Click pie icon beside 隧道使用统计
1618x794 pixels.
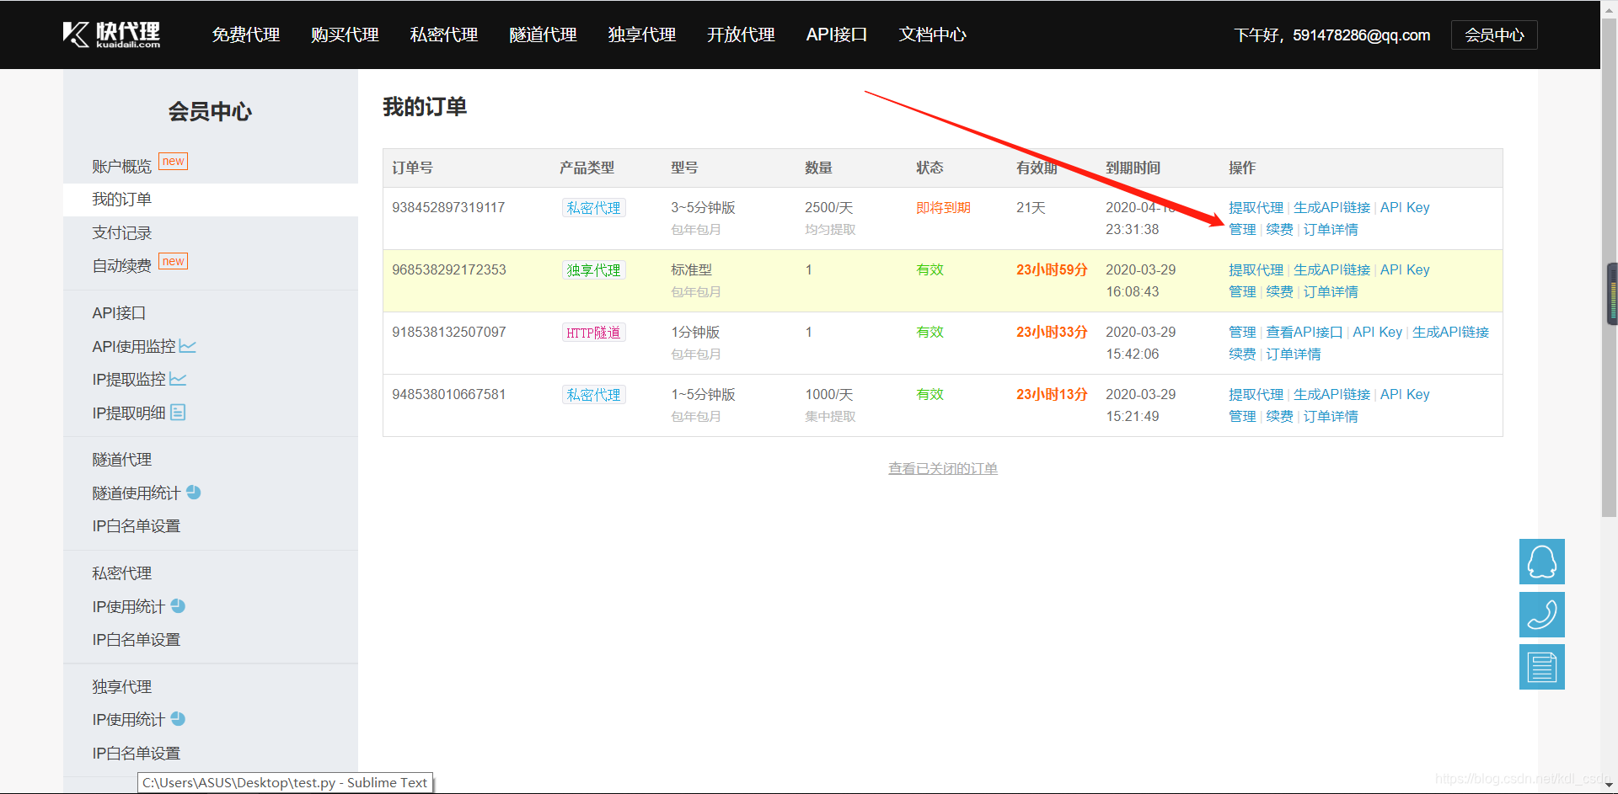193,492
